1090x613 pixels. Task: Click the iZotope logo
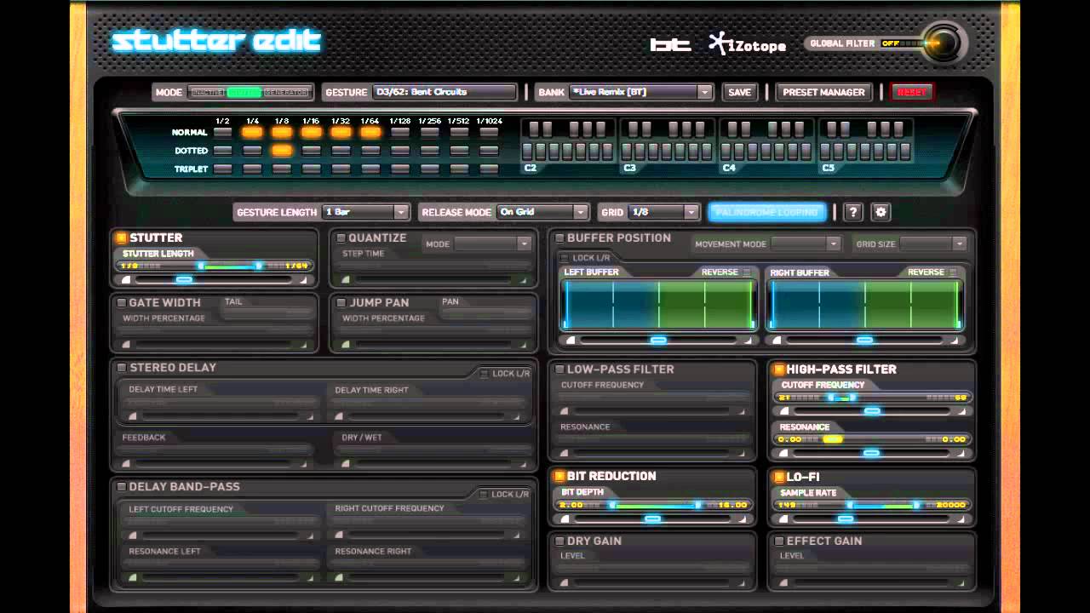pyautogui.click(x=747, y=44)
